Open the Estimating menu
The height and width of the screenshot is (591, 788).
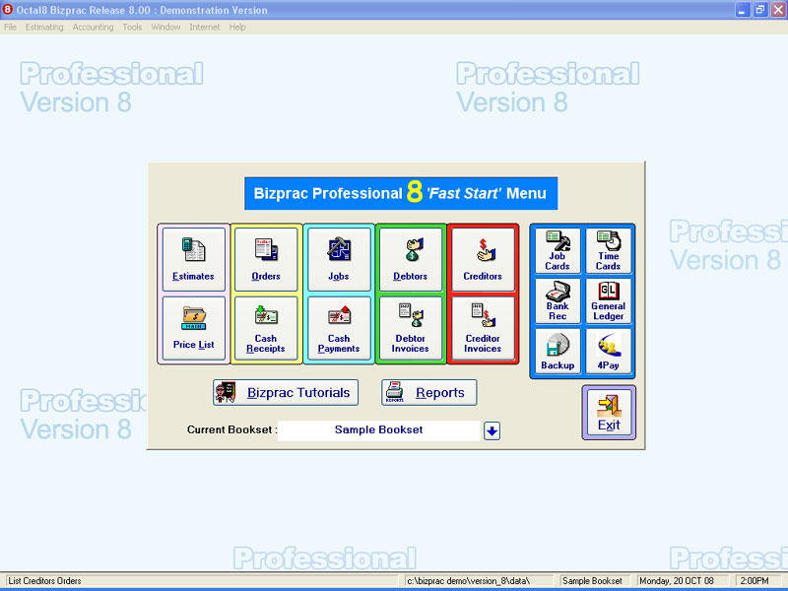click(44, 28)
